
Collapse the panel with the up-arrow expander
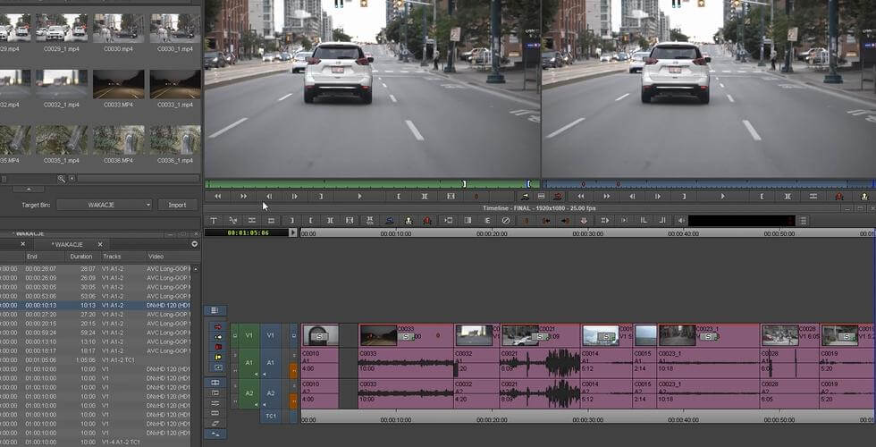pos(29,189)
